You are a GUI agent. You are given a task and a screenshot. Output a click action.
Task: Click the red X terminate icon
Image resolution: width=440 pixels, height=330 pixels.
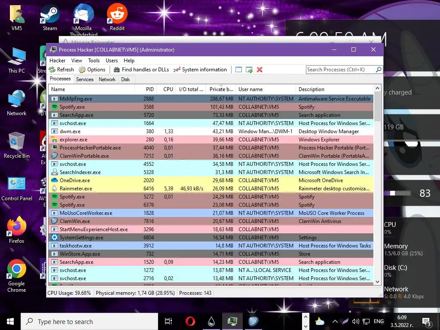point(260,70)
